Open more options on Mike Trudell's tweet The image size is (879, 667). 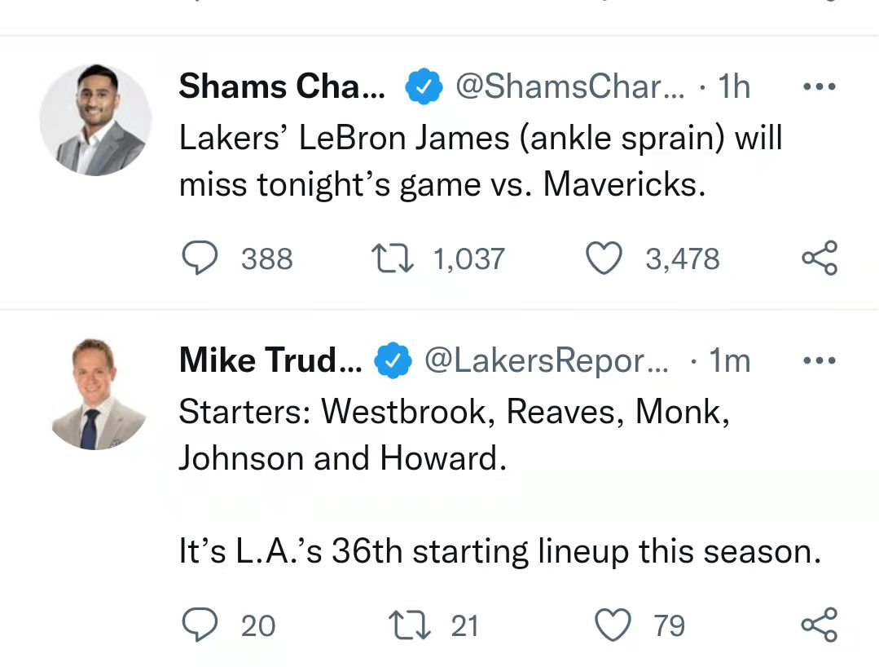820,360
